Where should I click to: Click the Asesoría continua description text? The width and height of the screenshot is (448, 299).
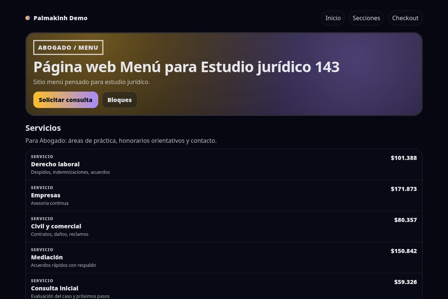pos(50,203)
